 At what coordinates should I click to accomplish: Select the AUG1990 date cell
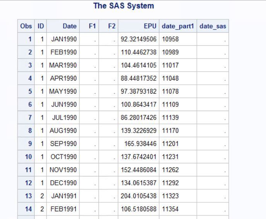63,130
